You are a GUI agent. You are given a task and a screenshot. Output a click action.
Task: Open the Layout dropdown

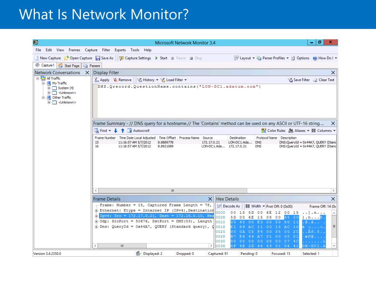(244, 58)
